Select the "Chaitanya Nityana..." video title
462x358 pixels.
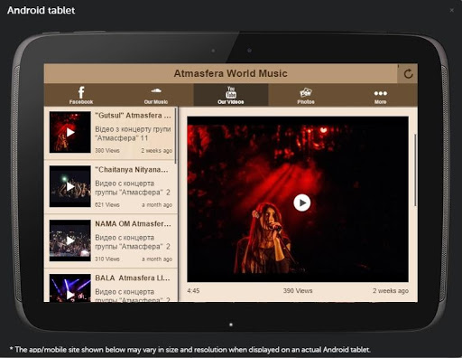point(132,170)
